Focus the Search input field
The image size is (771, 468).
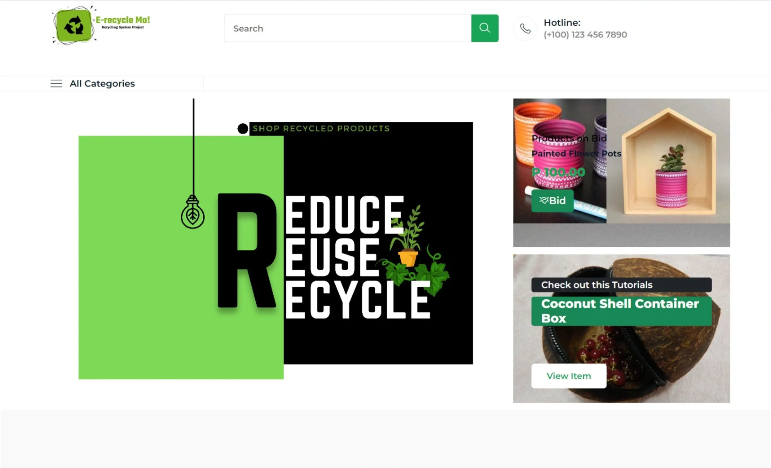point(348,28)
